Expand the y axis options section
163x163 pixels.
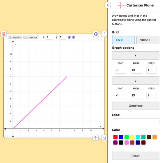coord(136,80)
